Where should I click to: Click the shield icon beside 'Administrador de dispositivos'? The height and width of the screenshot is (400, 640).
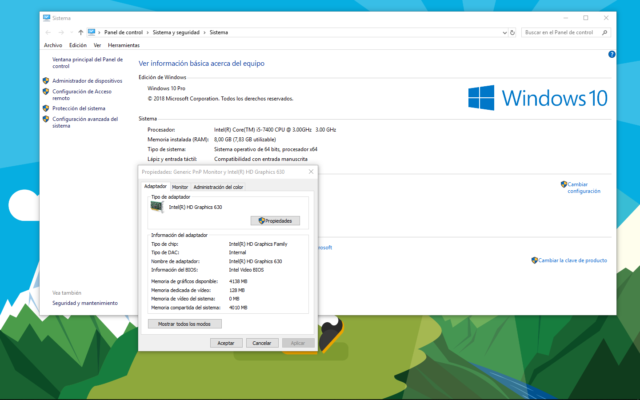coord(46,81)
